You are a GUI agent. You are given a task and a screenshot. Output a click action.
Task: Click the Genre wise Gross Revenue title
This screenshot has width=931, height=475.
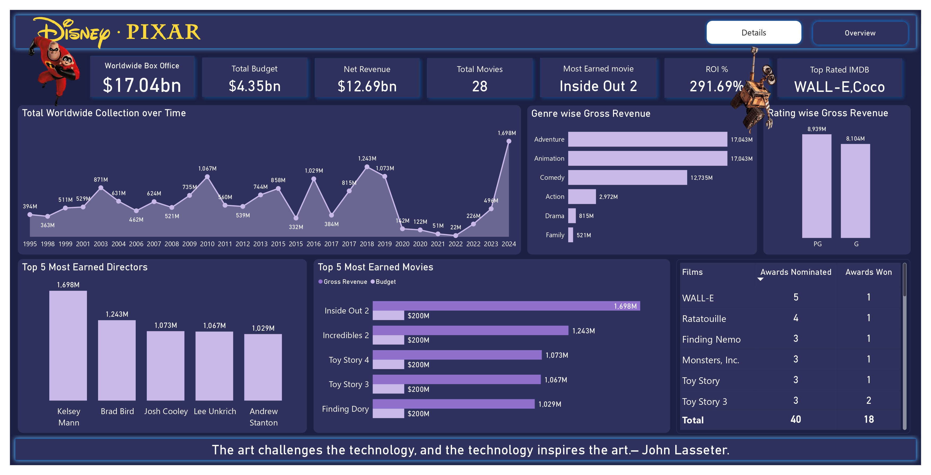point(590,113)
